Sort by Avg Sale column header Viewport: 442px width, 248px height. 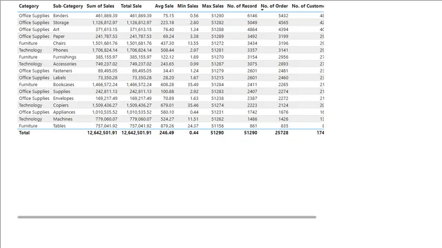point(164,6)
